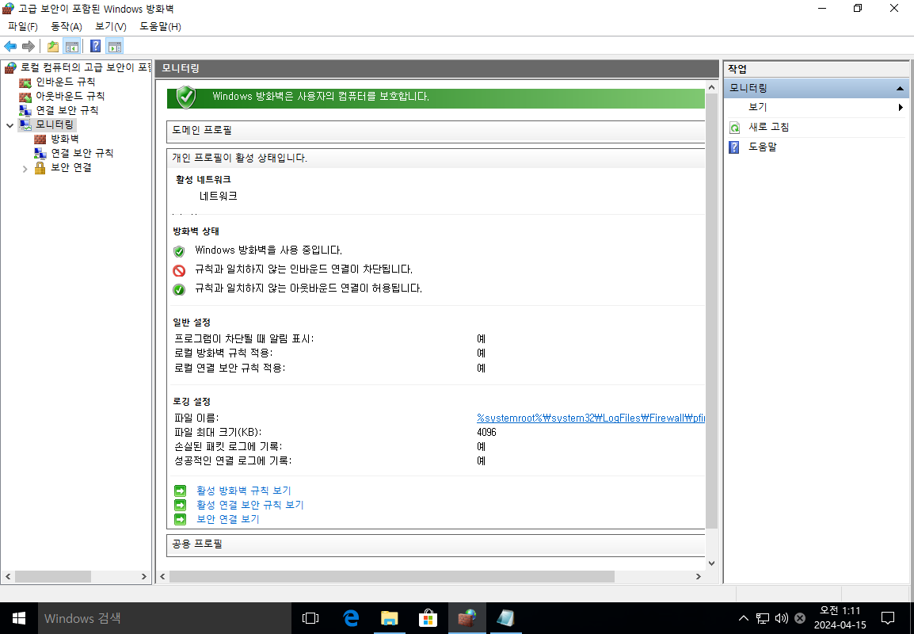Image resolution: width=914 pixels, height=634 pixels.
Task: Toggle the Show/Hide action pane icon
Action: [115, 46]
